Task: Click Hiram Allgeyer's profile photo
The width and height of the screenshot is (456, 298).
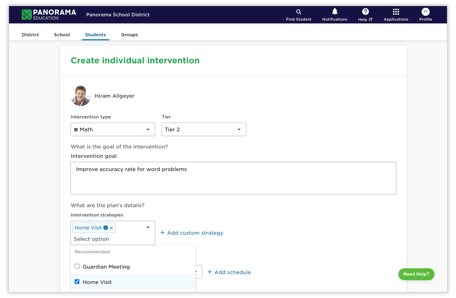Action: pyautogui.click(x=81, y=96)
